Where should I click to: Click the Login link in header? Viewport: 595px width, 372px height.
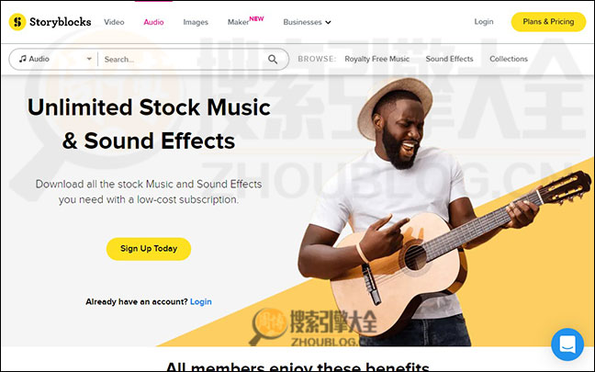[484, 22]
